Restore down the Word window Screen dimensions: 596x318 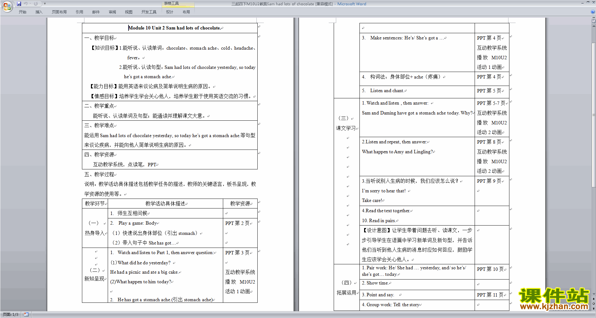588,2
